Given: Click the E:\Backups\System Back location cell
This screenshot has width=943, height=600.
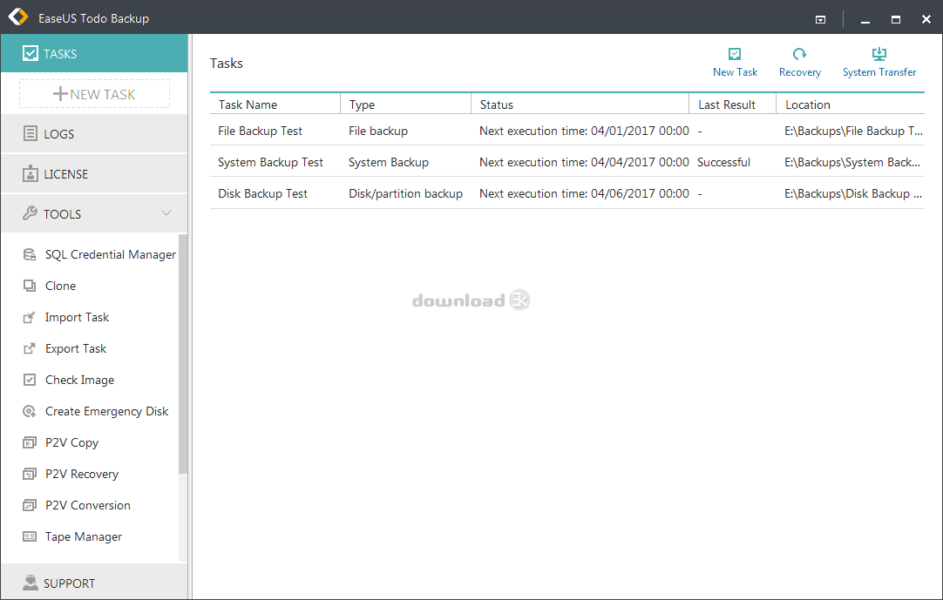Looking at the screenshot, I should click(852, 162).
